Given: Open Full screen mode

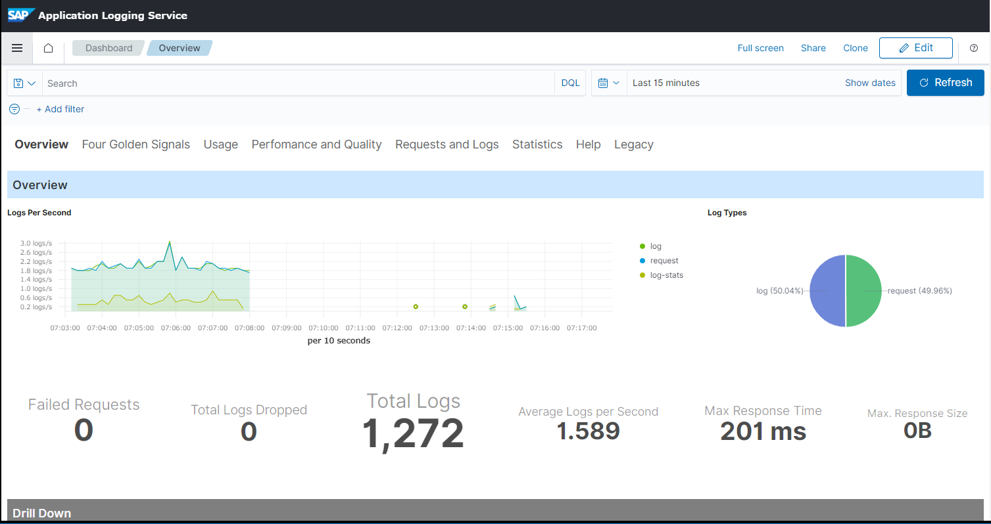Looking at the screenshot, I should (760, 48).
